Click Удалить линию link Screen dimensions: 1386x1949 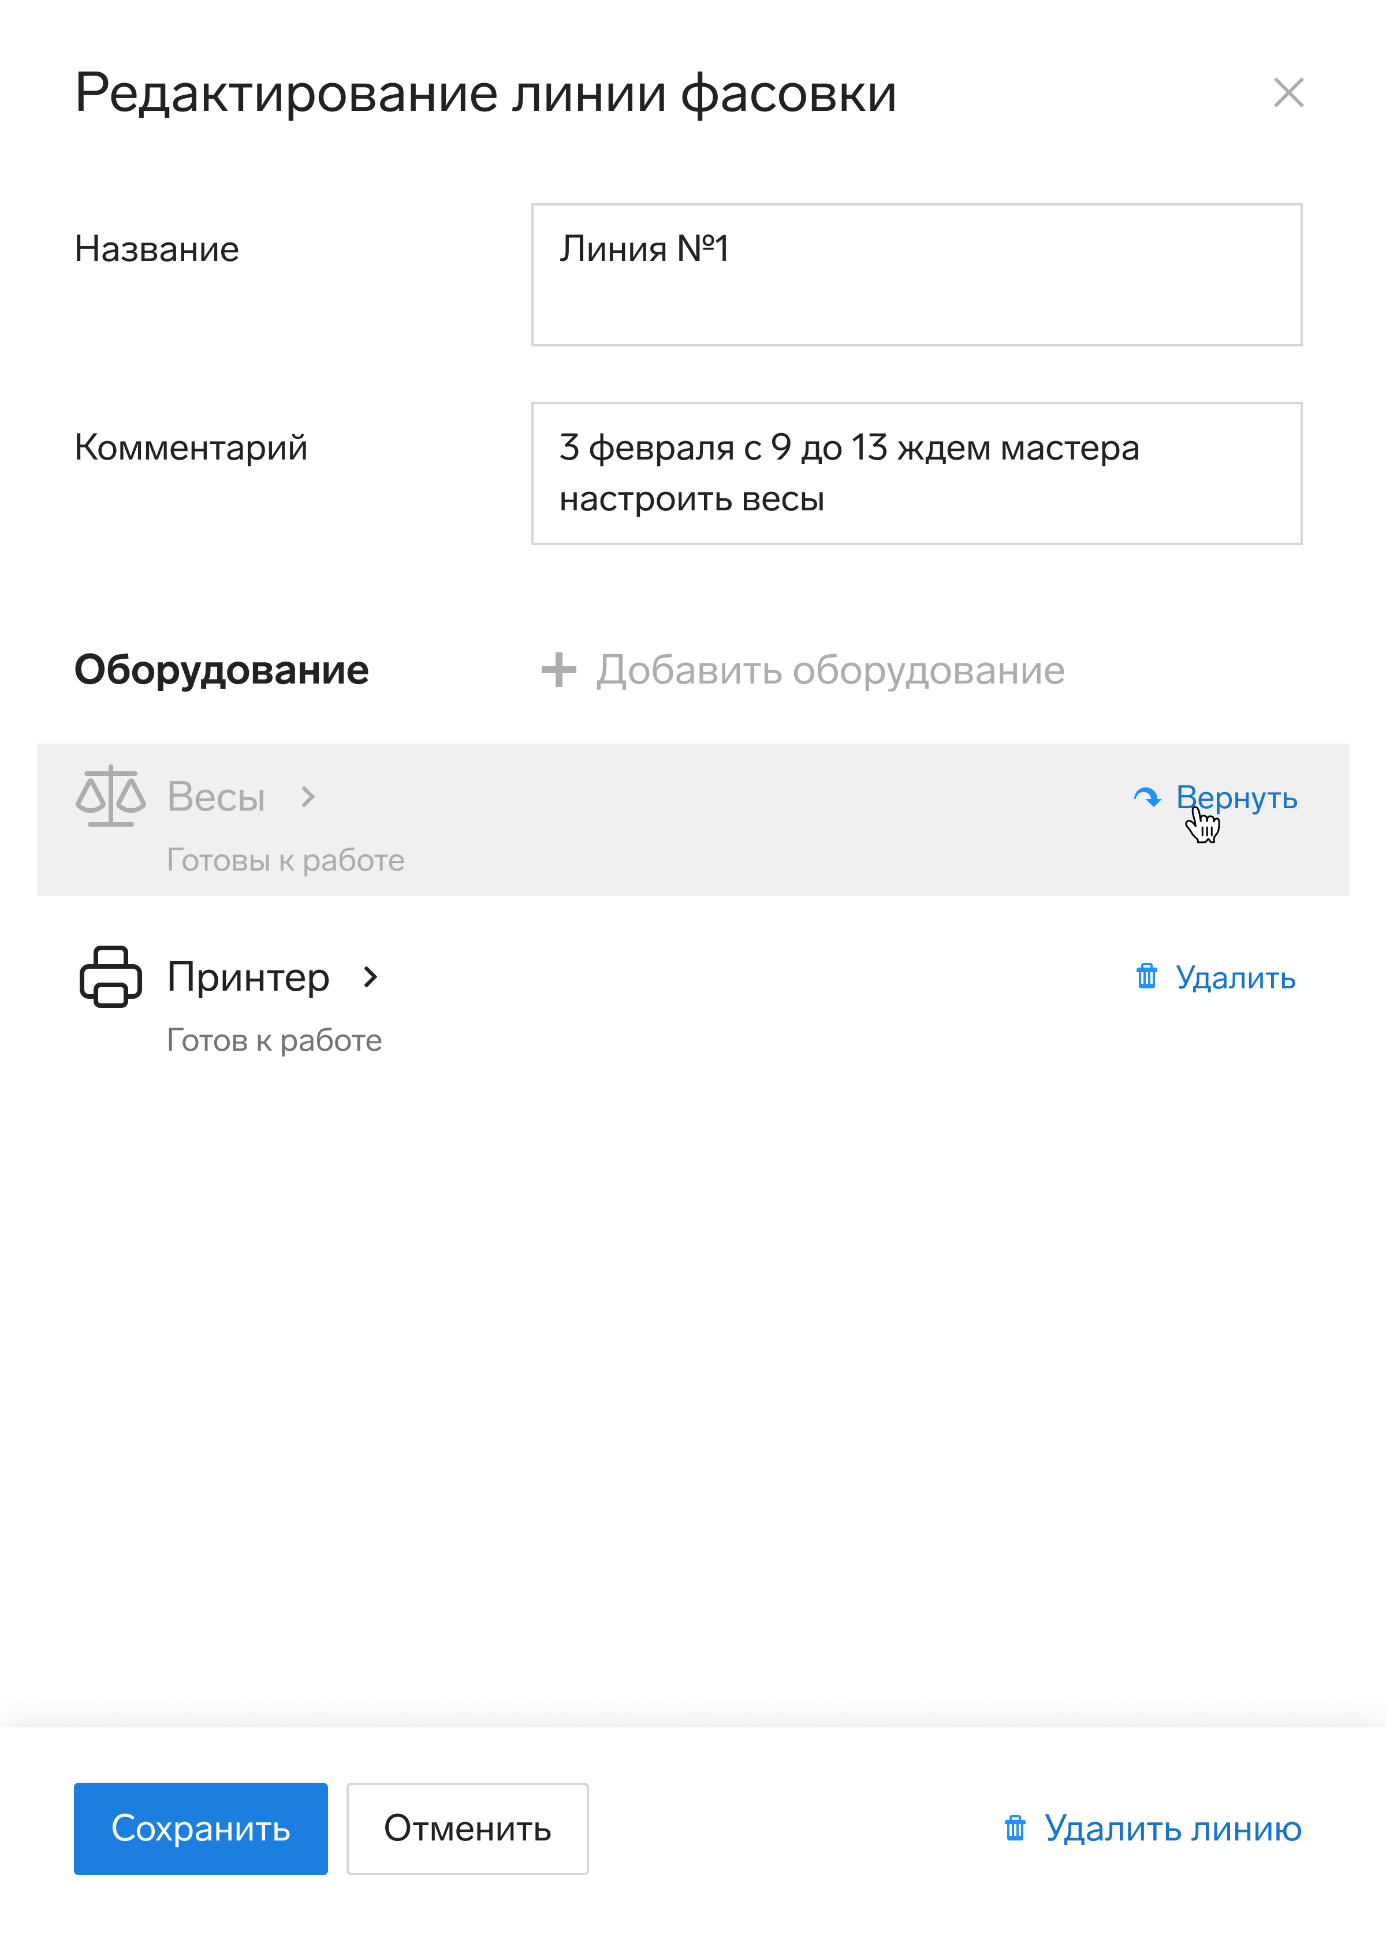tap(1173, 1828)
